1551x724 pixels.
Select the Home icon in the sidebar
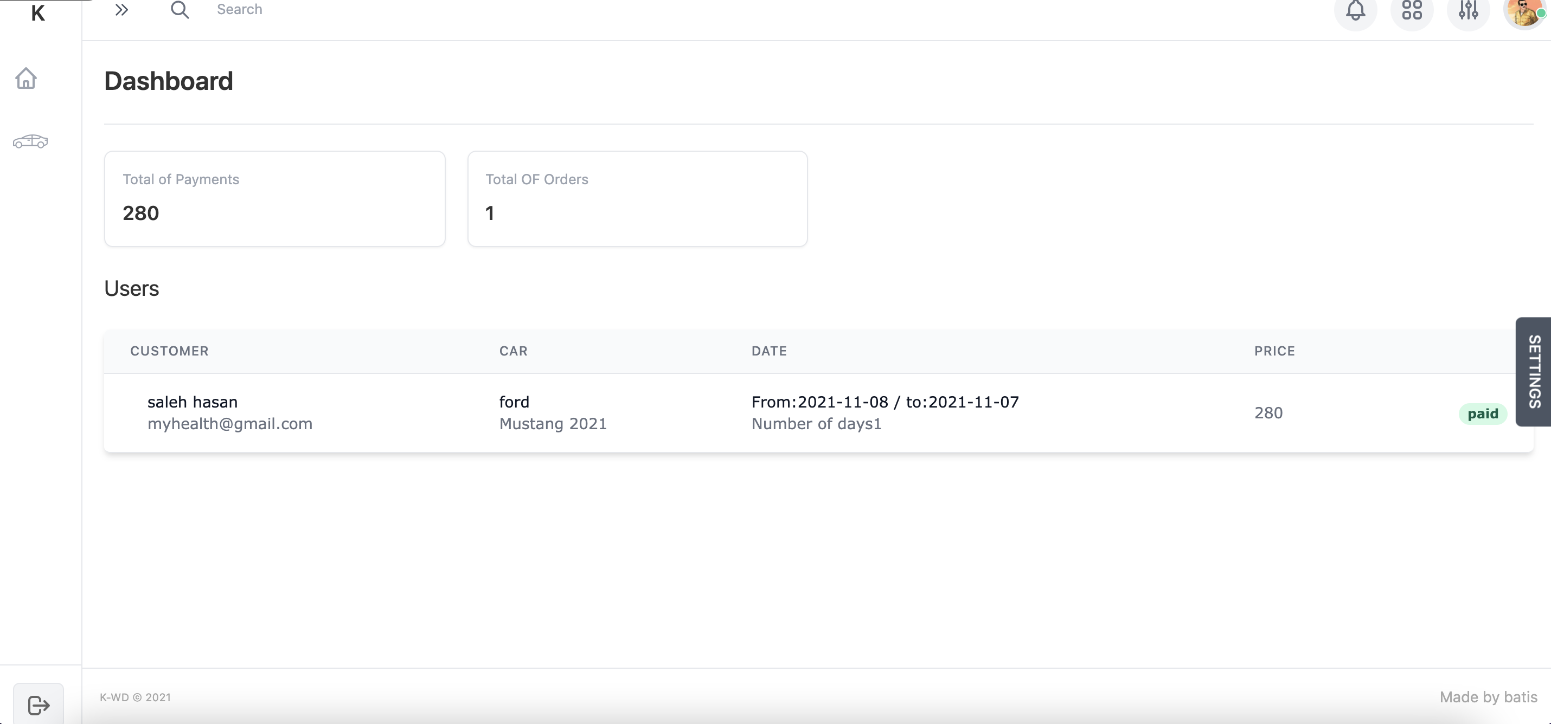click(26, 78)
